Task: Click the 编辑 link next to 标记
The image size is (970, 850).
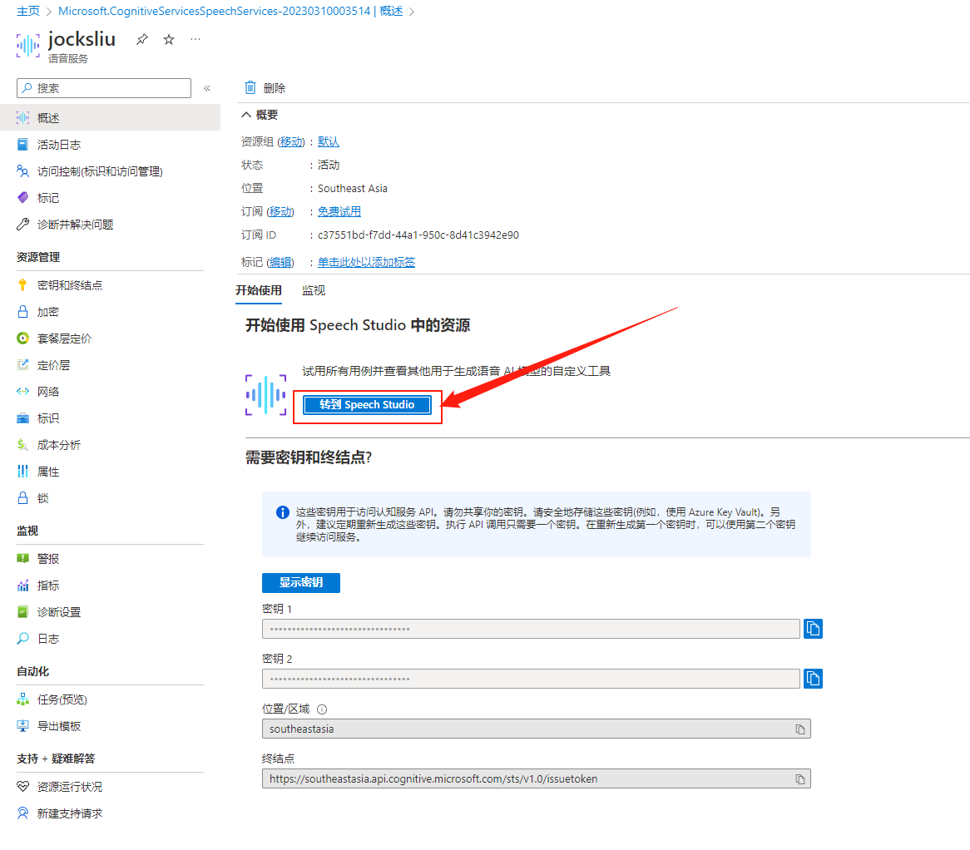Action: [280, 262]
